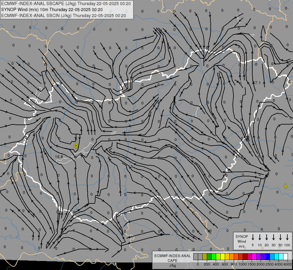Viewport: 293px width, 270px height.
Task: Click the wind legend arrow above 100
Action: (287, 237)
